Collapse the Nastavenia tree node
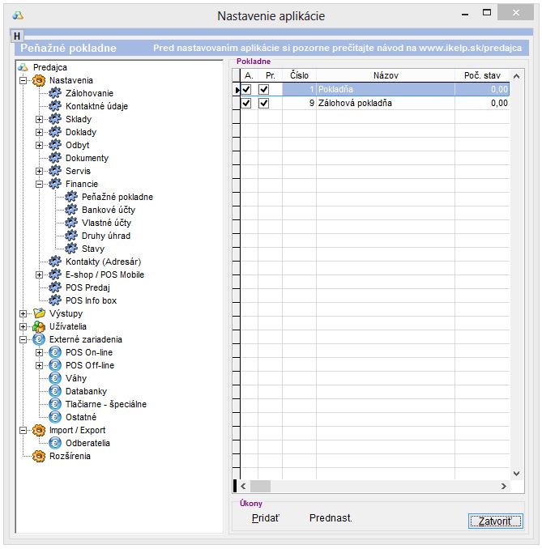 point(23,80)
